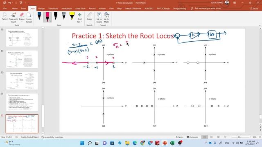Customize the Quick Access Toolbar dropdown

[25, 3]
